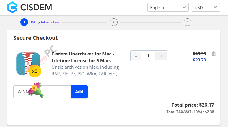Go to checkout step 2
Screen dimensions: 228x127
click(x=114, y=22)
